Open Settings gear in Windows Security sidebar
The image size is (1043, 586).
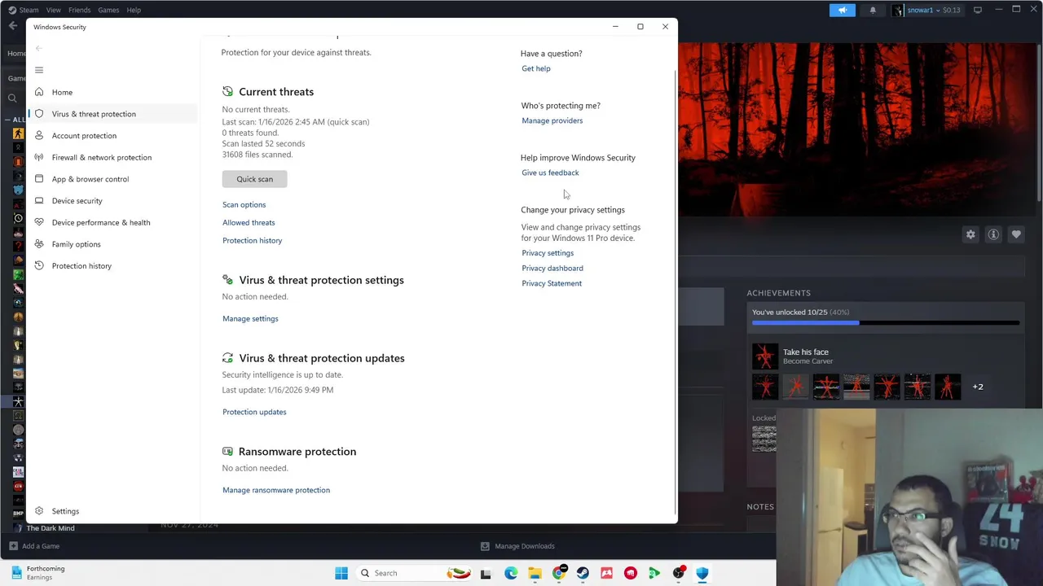(x=39, y=511)
